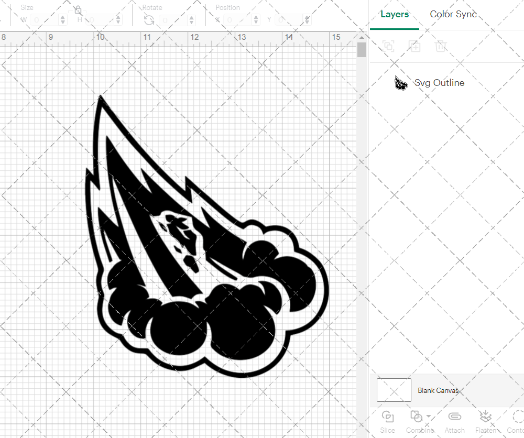Click the rotate reset icon
This screenshot has height=438, width=524.
tap(149, 20)
